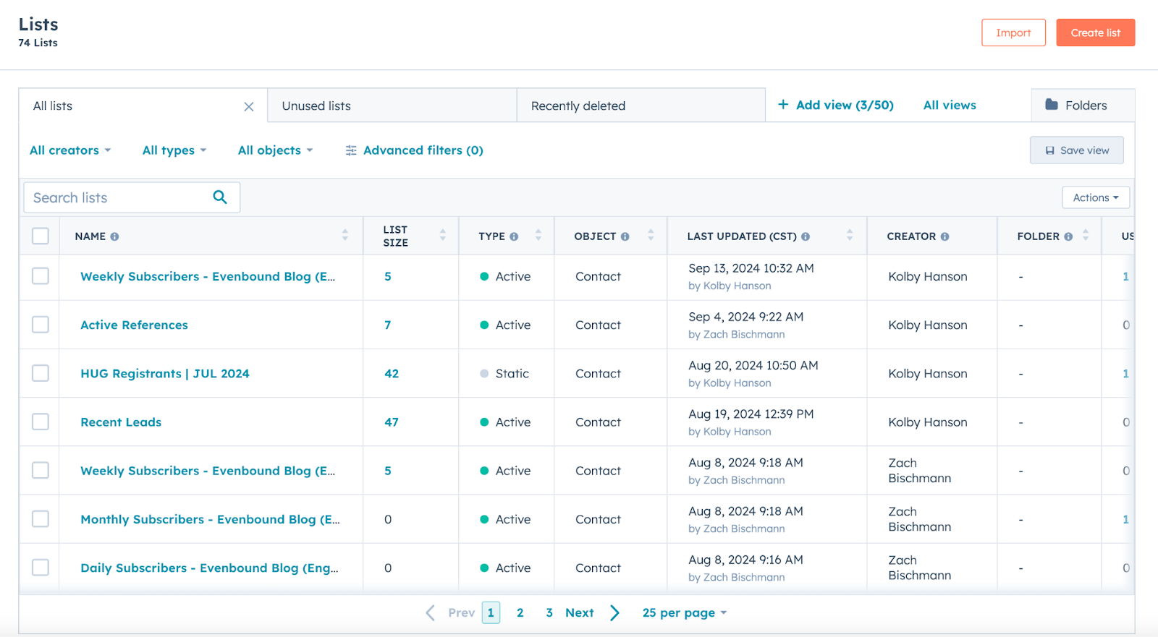Click the next page chevron arrow
Image resolution: width=1158 pixels, height=637 pixels.
point(615,613)
